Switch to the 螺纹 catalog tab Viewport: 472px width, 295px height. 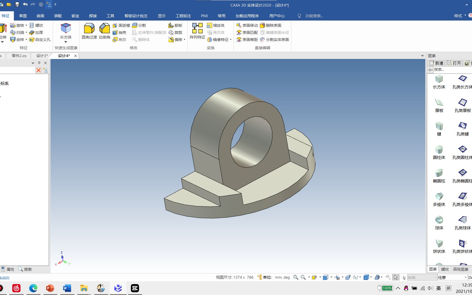pyautogui.click(x=445, y=269)
